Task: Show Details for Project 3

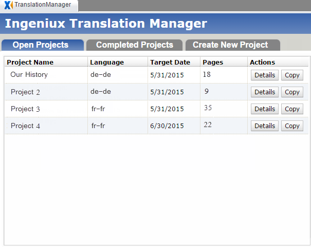Action: tap(265, 109)
